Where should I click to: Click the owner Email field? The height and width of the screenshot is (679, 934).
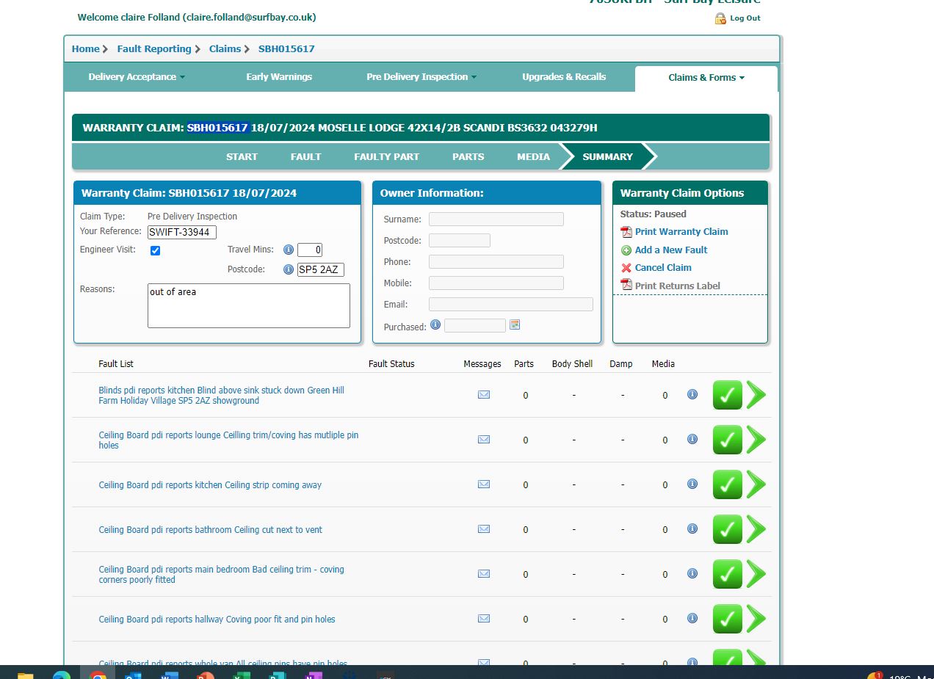pyautogui.click(x=511, y=305)
